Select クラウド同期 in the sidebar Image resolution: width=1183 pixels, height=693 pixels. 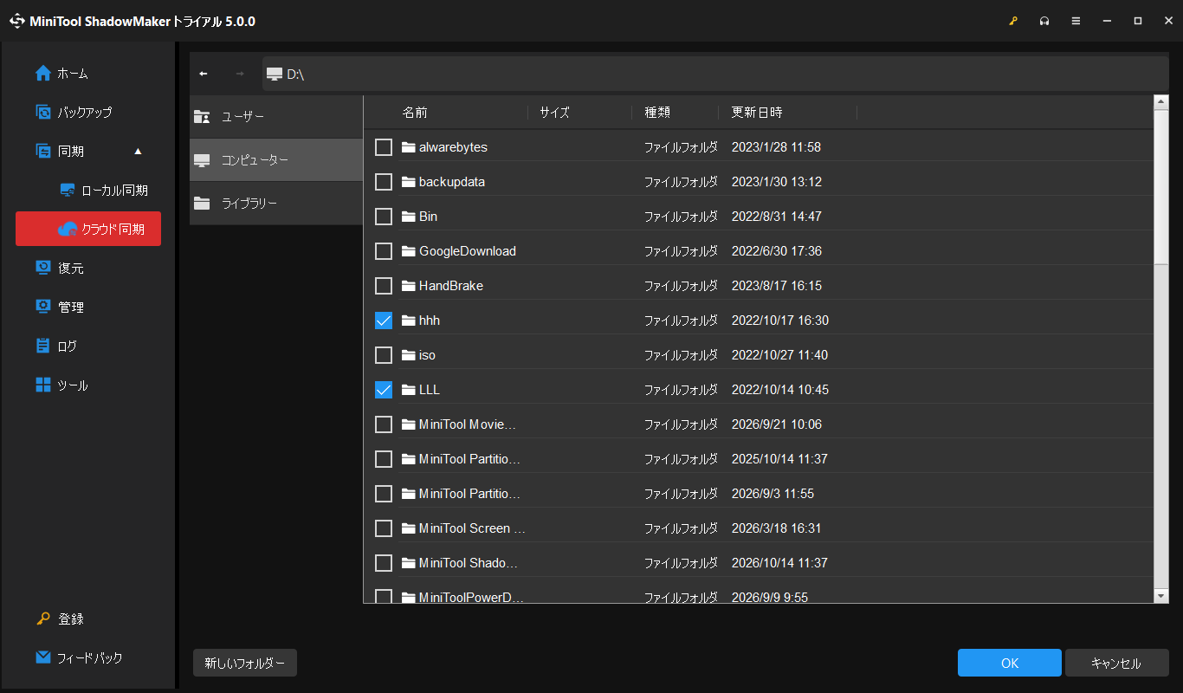[x=88, y=229]
